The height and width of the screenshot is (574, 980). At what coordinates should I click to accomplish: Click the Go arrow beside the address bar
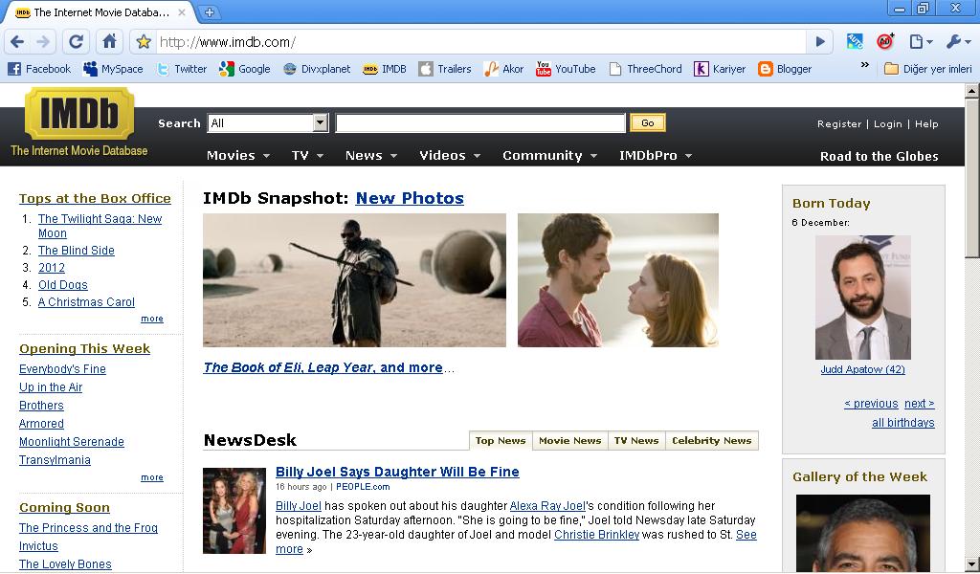click(820, 42)
